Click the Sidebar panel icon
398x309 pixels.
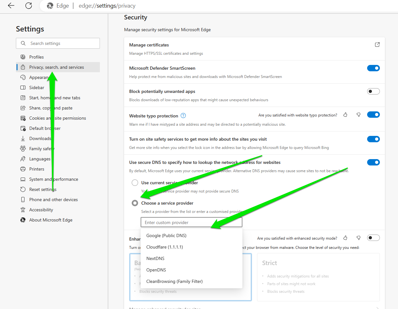(x=23, y=88)
